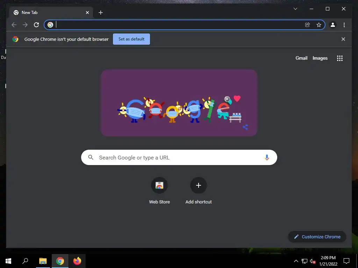Image resolution: width=358 pixels, height=268 pixels.
Task: Click the Google Doodle image
Action: tap(179, 103)
